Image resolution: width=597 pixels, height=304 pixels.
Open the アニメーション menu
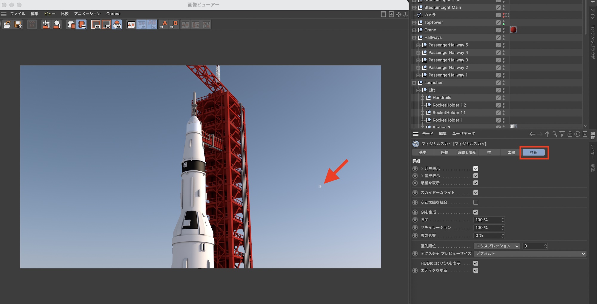coord(87,14)
